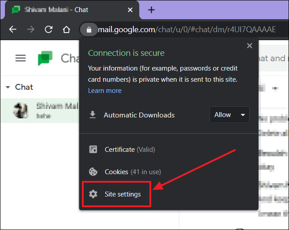Click the cookie icon
289x230 pixels.
(93, 171)
